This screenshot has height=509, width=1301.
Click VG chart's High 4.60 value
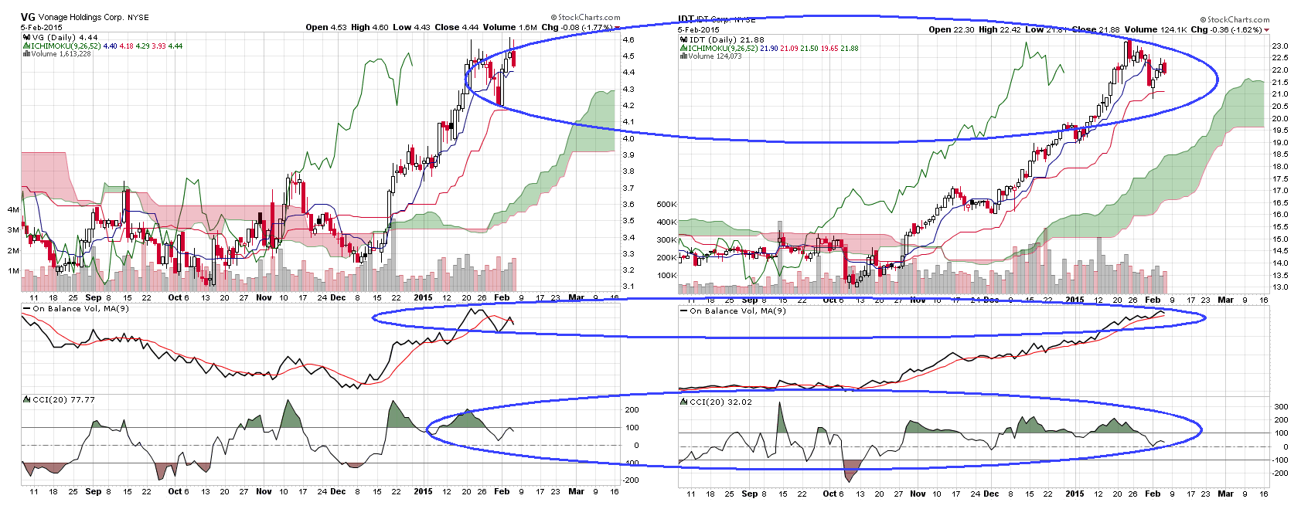(x=370, y=27)
